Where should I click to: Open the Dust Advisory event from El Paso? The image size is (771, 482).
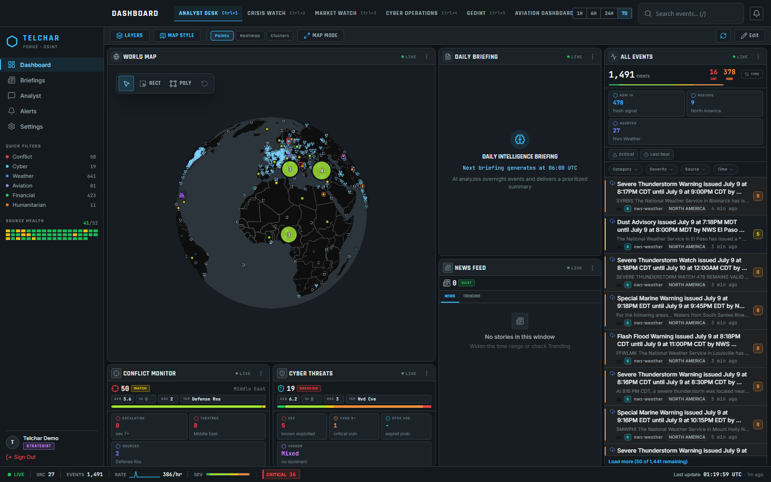tap(686, 234)
